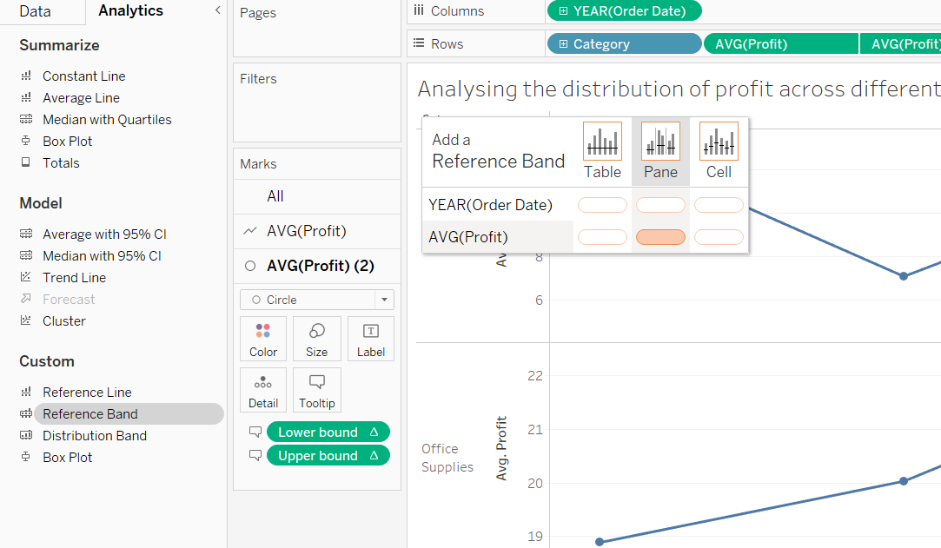
Task: Open the Detail marks card
Action: pos(263,390)
